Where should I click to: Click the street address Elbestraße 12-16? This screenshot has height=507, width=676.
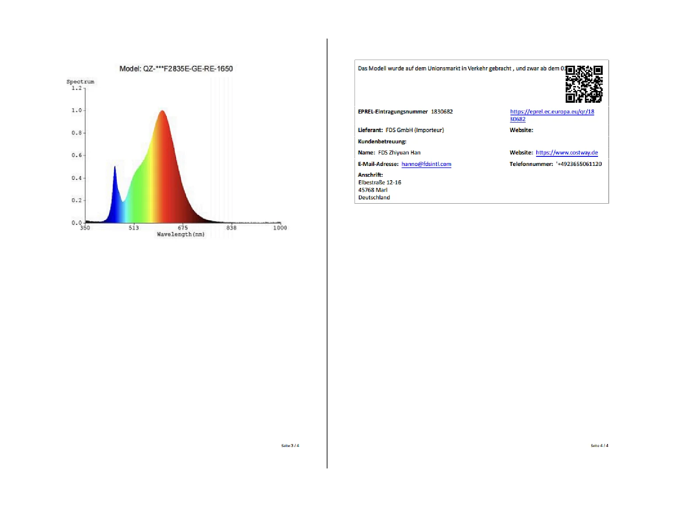(379, 183)
